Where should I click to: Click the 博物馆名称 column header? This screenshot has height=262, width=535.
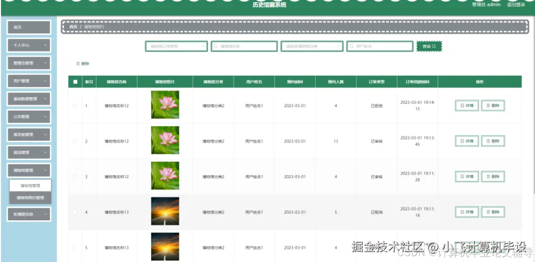point(117,82)
